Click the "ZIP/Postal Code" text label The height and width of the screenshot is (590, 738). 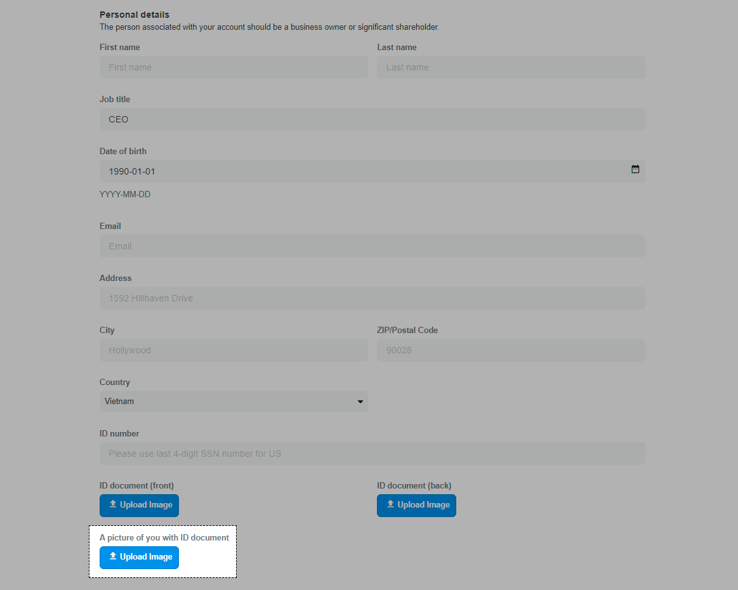[x=407, y=331]
